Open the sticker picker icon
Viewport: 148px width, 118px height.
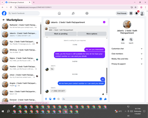[x=54, y=99]
